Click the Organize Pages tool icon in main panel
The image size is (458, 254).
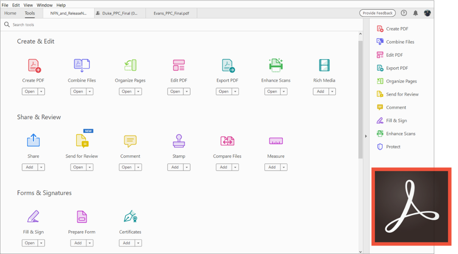pyautogui.click(x=130, y=65)
